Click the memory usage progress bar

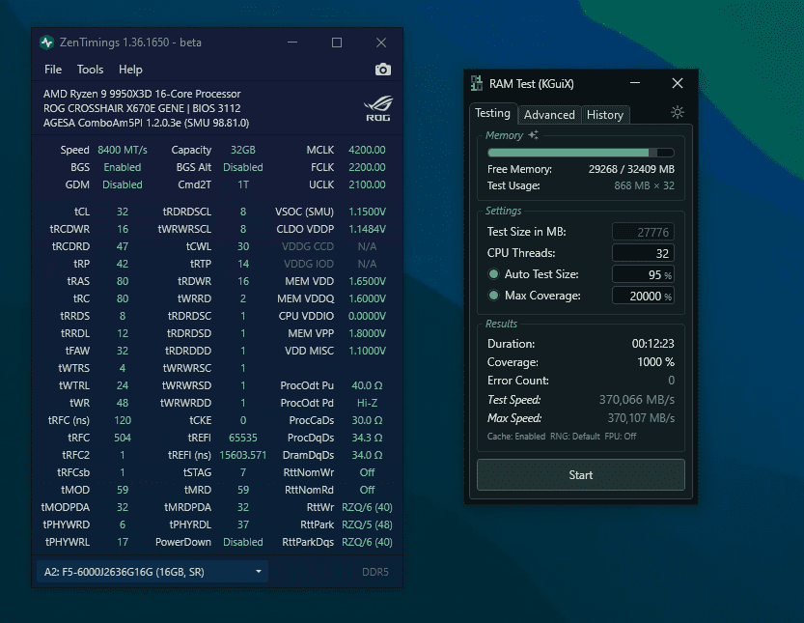[581, 153]
